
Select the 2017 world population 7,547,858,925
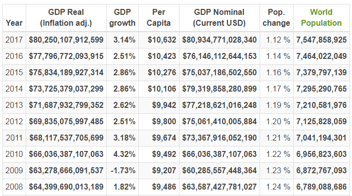click(x=321, y=40)
